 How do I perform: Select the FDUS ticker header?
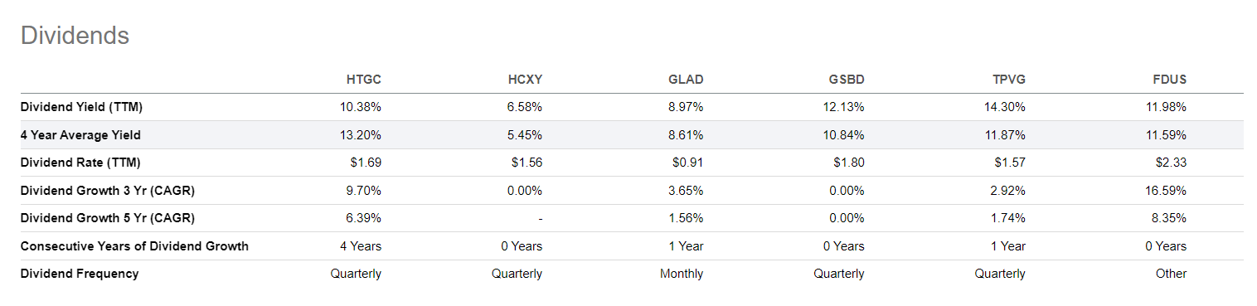1170,80
